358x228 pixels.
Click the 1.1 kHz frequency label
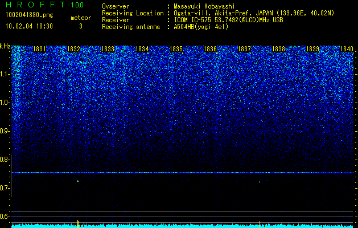tap(5, 74)
